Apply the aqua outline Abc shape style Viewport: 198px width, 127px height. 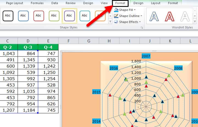85,16
